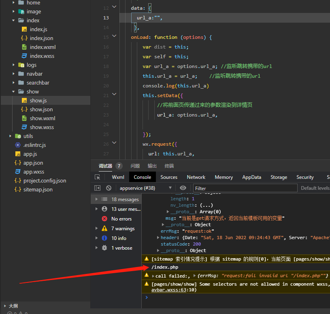Open show.wxss in the file tree
This screenshot has height=314, width=330.
(x=42, y=127)
